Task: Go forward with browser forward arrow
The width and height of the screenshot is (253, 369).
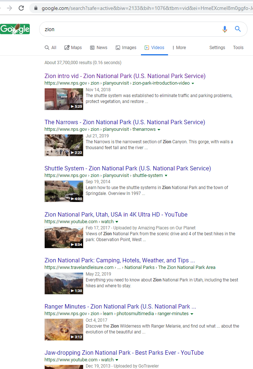Action: [x=10, y=8]
